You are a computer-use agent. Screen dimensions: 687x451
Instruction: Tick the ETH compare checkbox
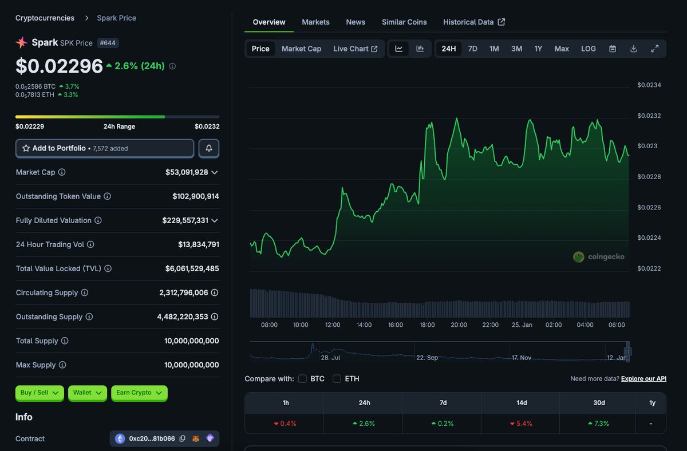point(337,379)
